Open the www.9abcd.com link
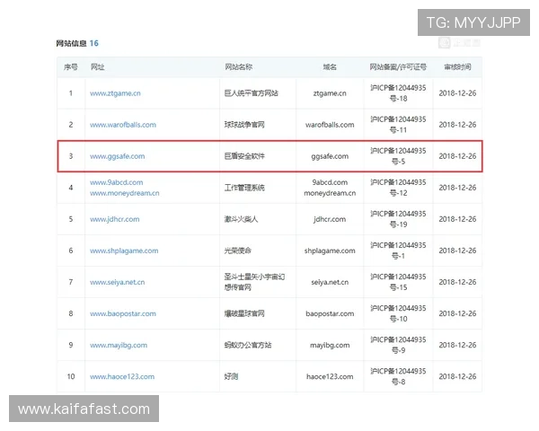The width and height of the screenshot is (539, 431). pyautogui.click(x=117, y=182)
